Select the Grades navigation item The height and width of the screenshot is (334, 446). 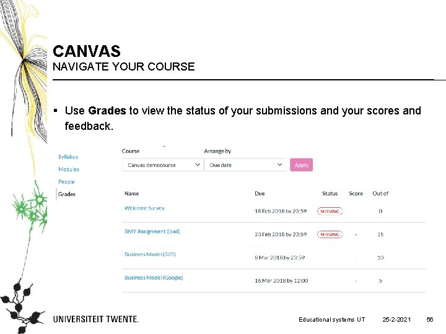pyautogui.click(x=66, y=194)
